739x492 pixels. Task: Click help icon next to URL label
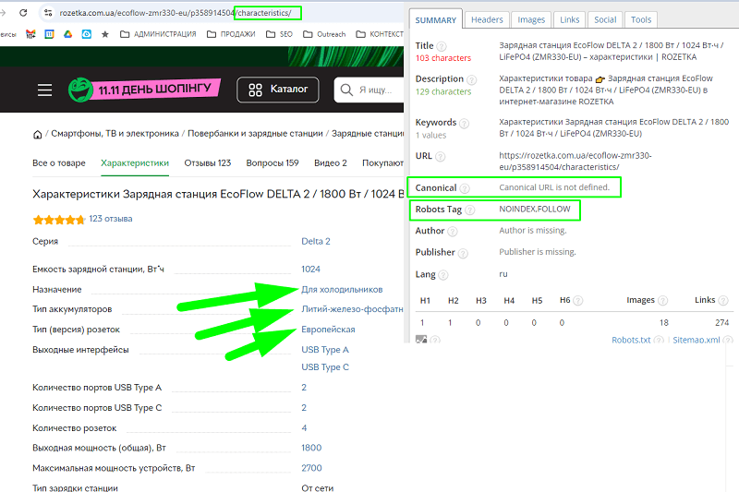coord(441,156)
